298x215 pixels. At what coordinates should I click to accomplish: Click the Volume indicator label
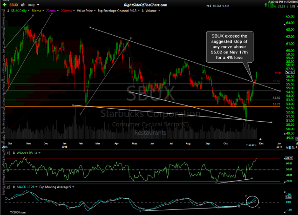151,11
